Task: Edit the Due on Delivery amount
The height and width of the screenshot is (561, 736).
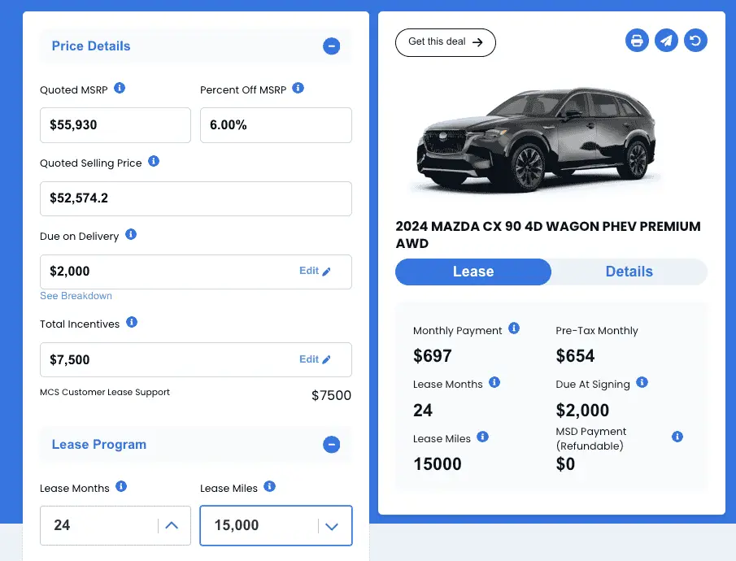Action: pyautogui.click(x=315, y=272)
